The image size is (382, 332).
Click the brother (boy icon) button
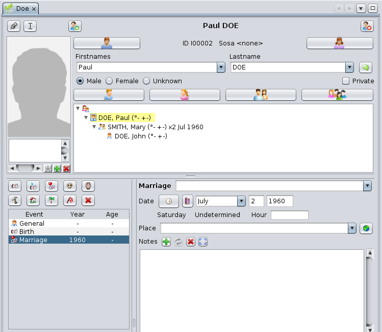(x=109, y=94)
